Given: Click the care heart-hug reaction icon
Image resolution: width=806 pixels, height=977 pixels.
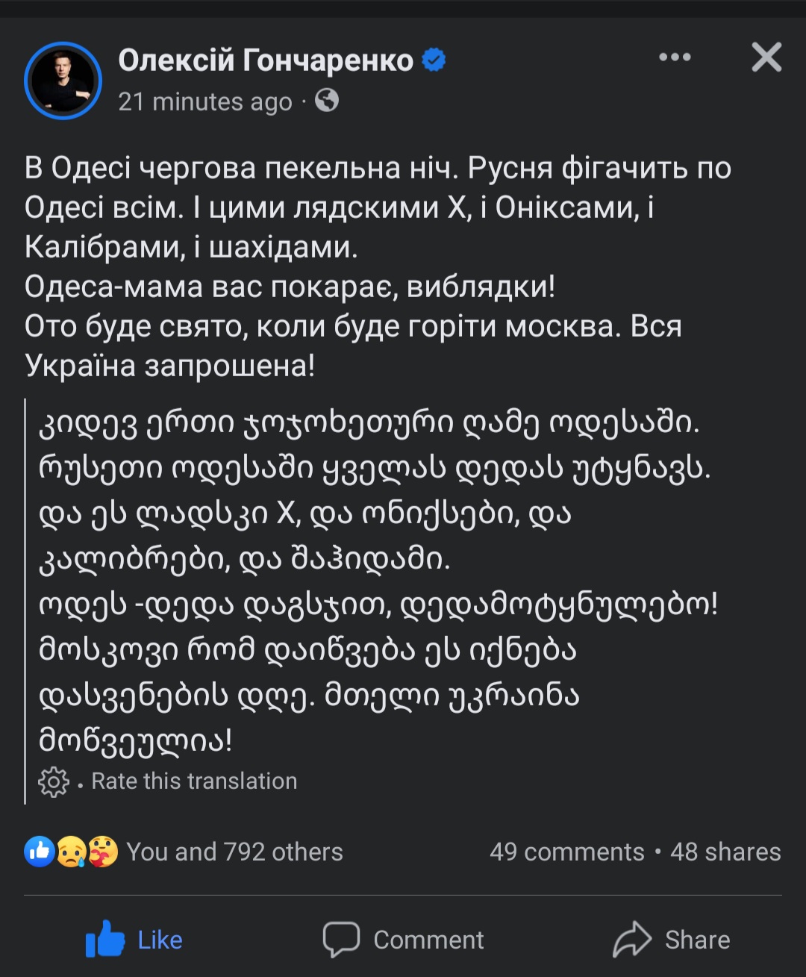Looking at the screenshot, I should 103,852.
